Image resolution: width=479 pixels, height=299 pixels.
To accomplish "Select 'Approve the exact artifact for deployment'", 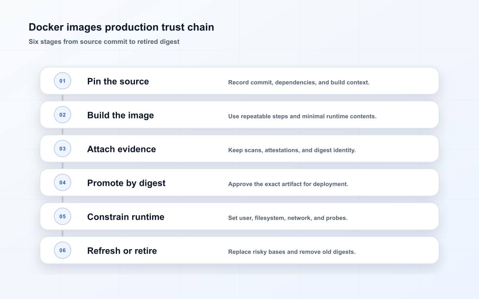I will coord(288,184).
